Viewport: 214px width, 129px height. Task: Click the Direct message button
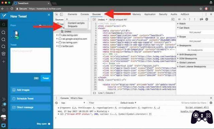coord(30,107)
